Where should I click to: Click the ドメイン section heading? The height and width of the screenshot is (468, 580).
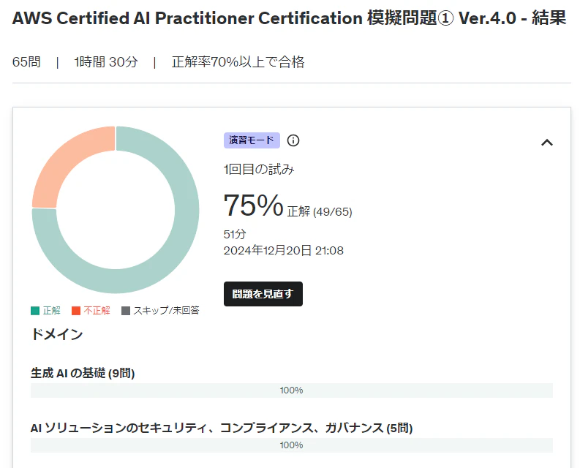click(56, 334)
